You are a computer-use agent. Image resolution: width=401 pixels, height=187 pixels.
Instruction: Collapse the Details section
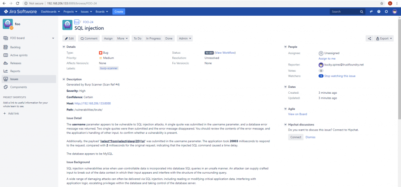pyautogui.click(x=64, y=47)
